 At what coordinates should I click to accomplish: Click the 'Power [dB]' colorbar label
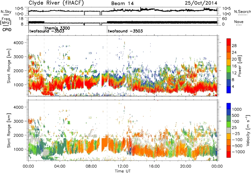point(239,66)
